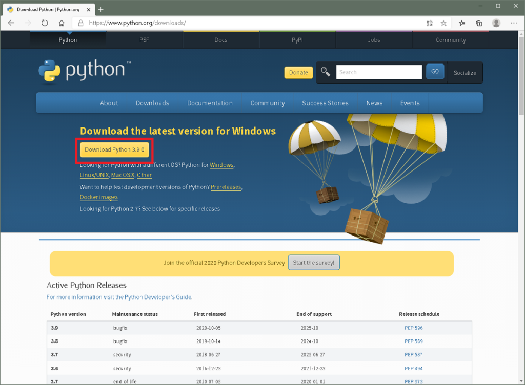Switch to the top-bar Community tab
The width and height of the screenshot is (525, 385).
pyautogui.click(x=451, y=40)
